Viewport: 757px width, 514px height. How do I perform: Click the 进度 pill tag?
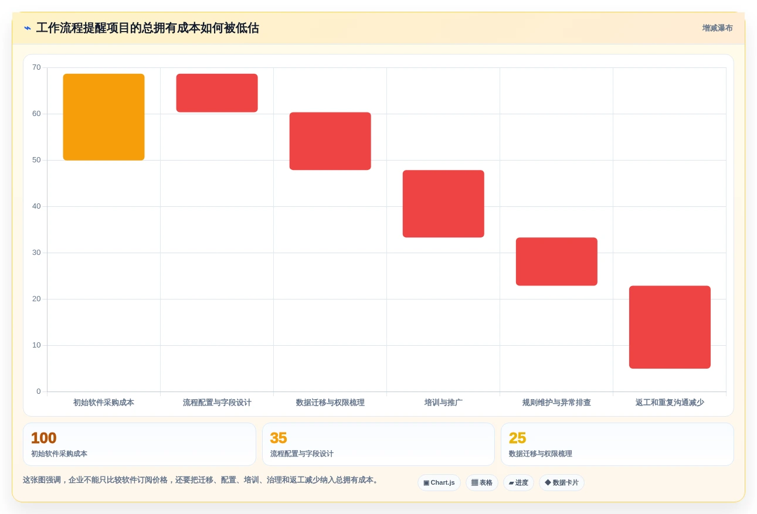(x=518, y=483)
